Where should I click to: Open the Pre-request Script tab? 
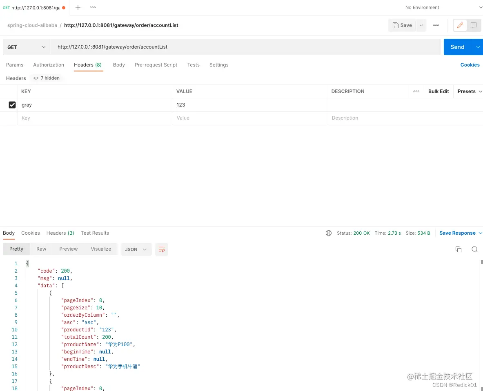coord(156,65)
